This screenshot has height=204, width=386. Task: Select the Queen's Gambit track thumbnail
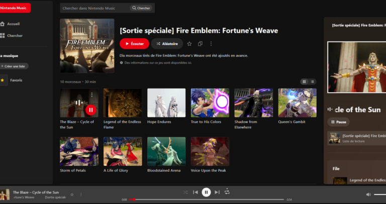coord(298,103)
